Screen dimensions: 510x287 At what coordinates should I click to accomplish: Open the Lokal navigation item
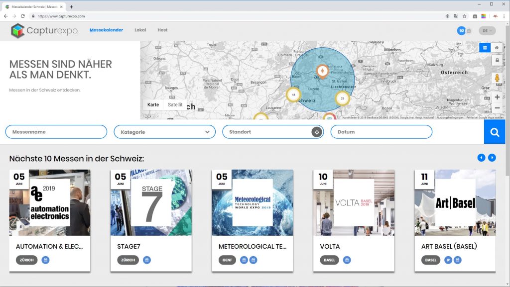pos(140,30)
